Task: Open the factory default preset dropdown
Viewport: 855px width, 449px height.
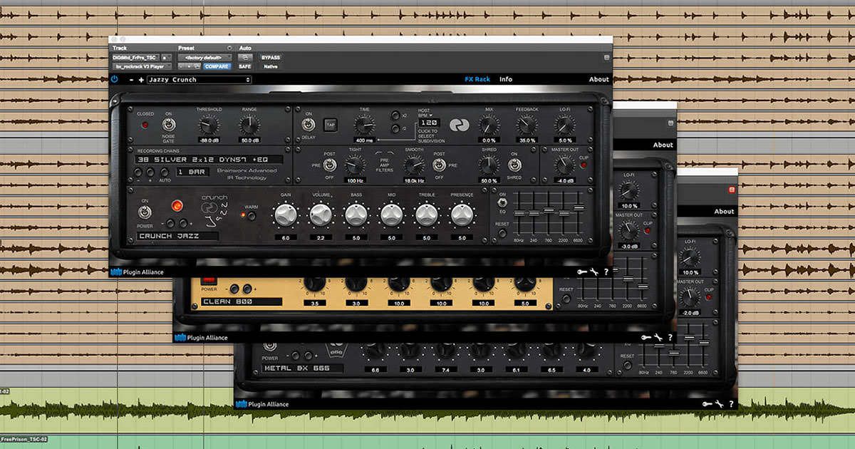Action: point(204,57)
